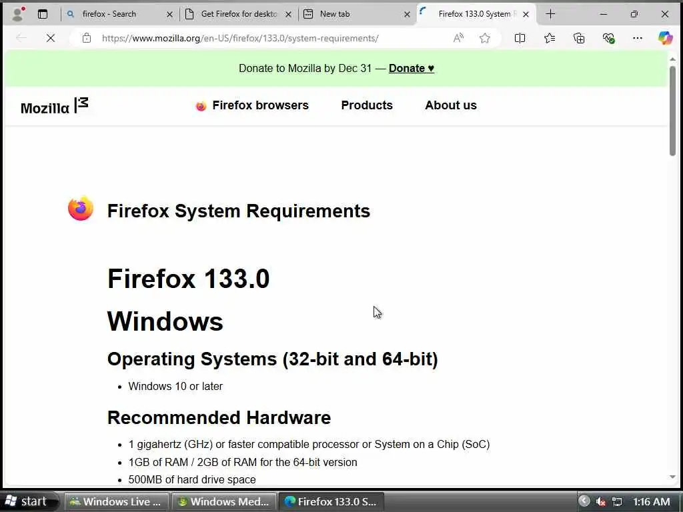Open the Windows start button
Viewport: 683px width, 512px height.
point(29,501)
